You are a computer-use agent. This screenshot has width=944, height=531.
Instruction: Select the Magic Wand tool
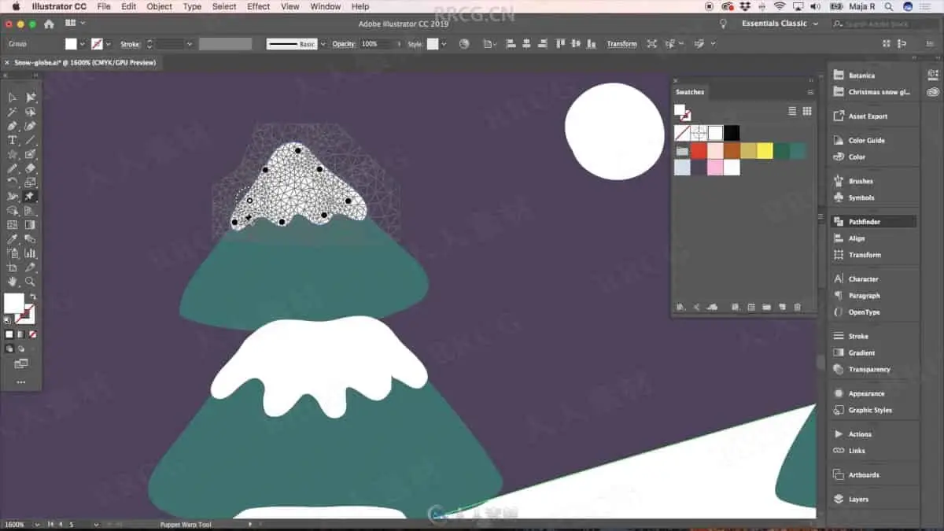tap(13, 112)
